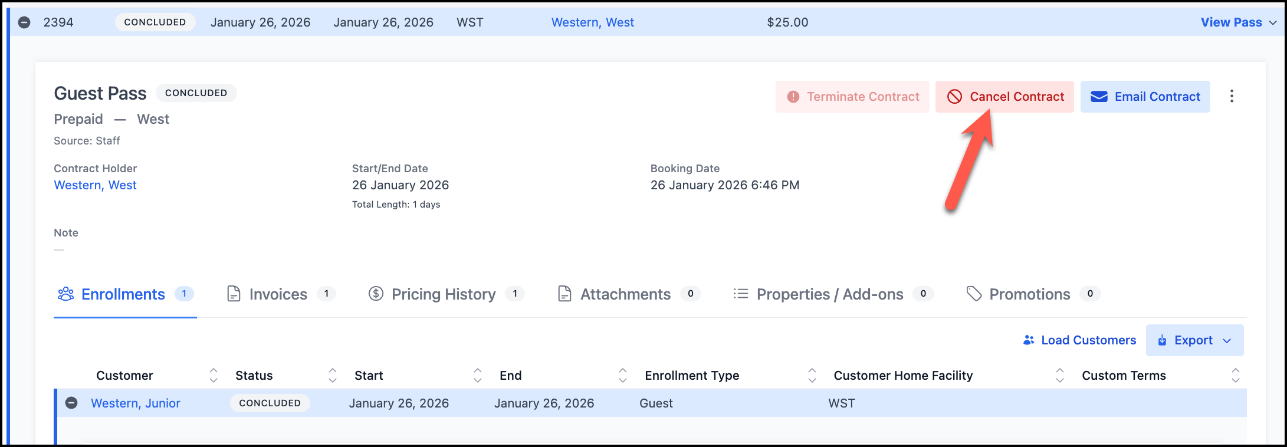Click the Terminate Contract button

pyautogui.click(x=852, y=97)
